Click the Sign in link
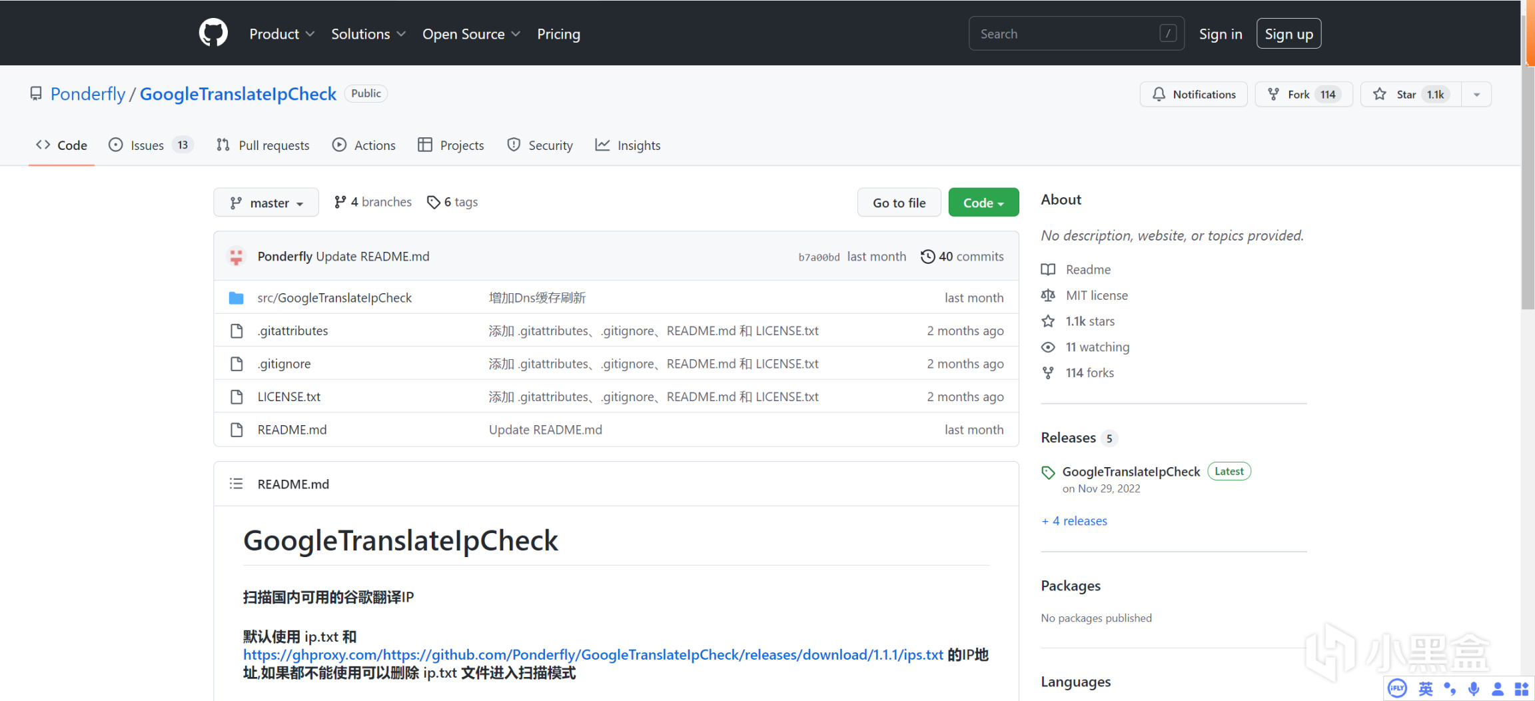Image resolution: width=1535 pixels, height=701 pixels. tap(1221, 34)
